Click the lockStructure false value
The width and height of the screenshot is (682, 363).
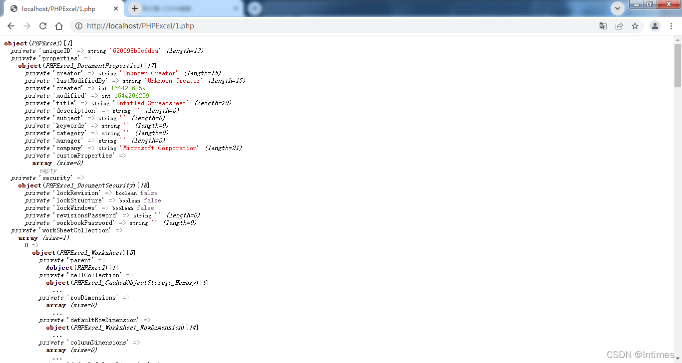pyautogui.click(x=152, y=200)
